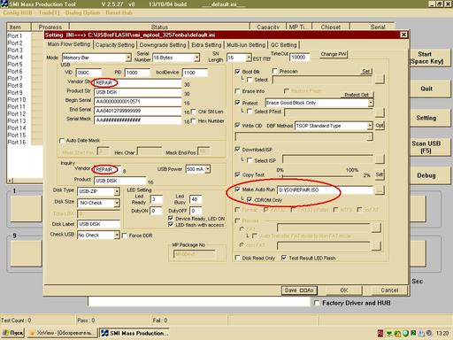Open the Windows Start button in taskbar

point(13,333)
